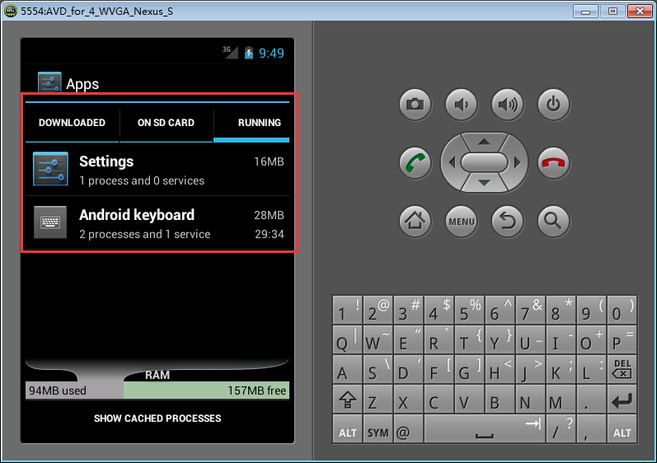The width and height of the screenshot is (657, 463).
Task: Click the Q key on emulator keyboard
Action: point(347,340)
